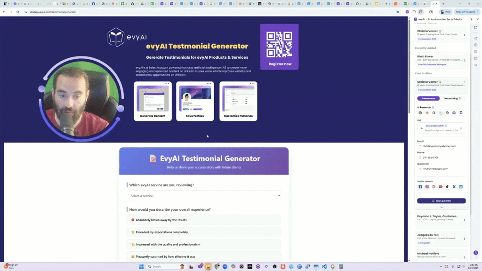Reload the page

[x=17, y=12]
